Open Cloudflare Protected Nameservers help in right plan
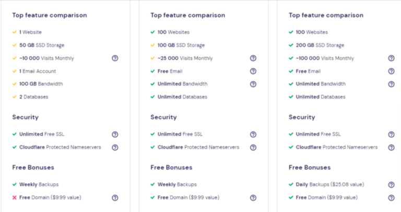The height and width of the screenshot is (212, 401). point(391,147)
